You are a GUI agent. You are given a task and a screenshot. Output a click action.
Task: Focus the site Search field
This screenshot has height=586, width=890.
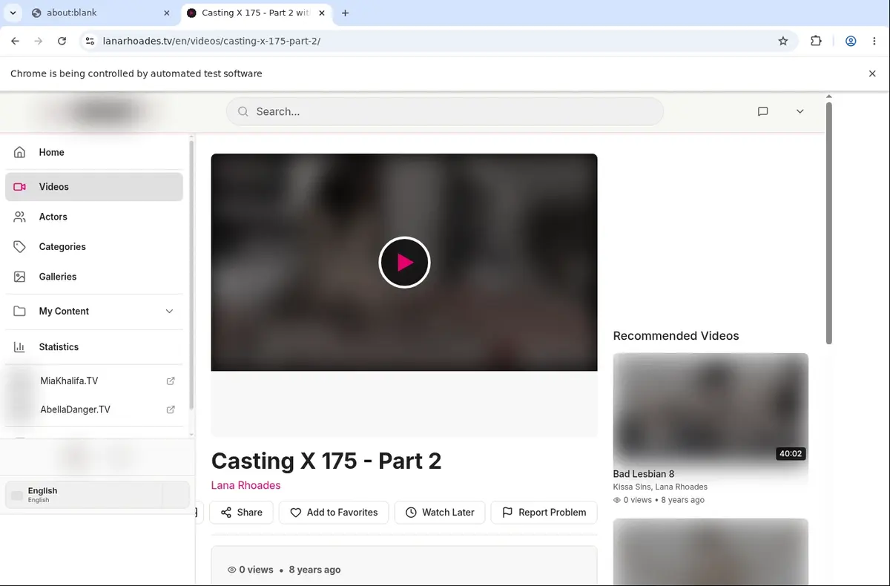[x=445, y=111]
